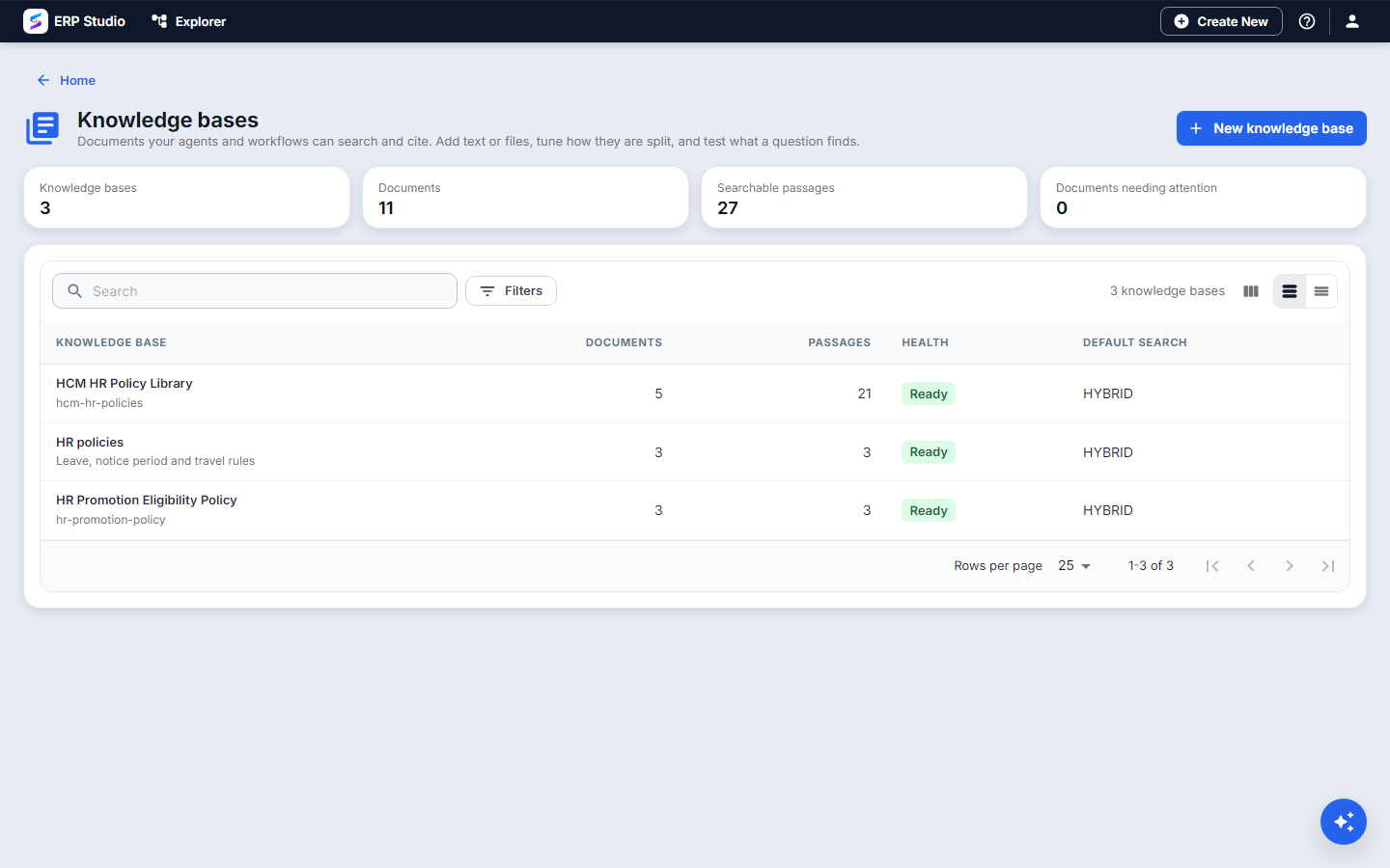The width and height of the screenshot is (1390, 868).
Task: Click the '3 knowledge bases' count text
Action: (1167, 291)
